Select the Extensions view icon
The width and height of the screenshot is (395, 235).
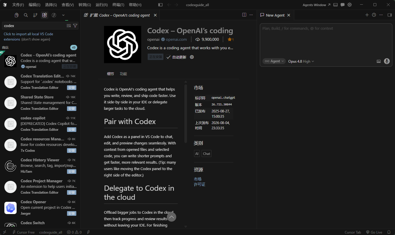click(45, 15)
